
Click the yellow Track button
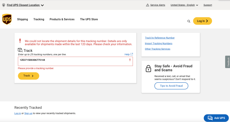pos(28,76)
